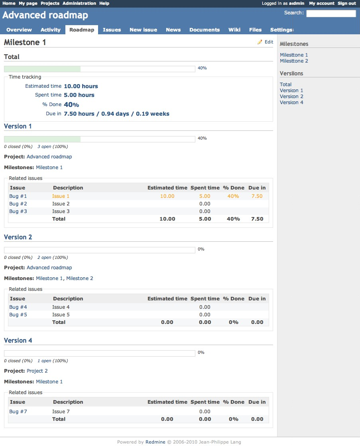Open the Documents tab
Screen dimensions: 360x446
pyautogui.click(x=205, y=30)
